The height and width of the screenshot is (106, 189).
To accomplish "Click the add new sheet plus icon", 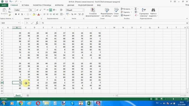I will pos(28,95).
